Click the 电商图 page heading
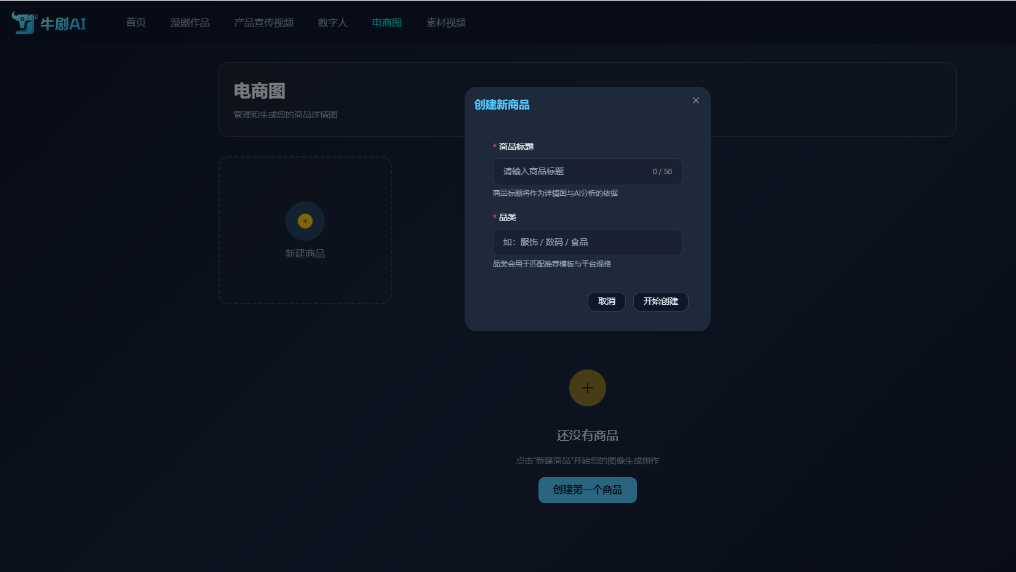 tap(260, 91)
